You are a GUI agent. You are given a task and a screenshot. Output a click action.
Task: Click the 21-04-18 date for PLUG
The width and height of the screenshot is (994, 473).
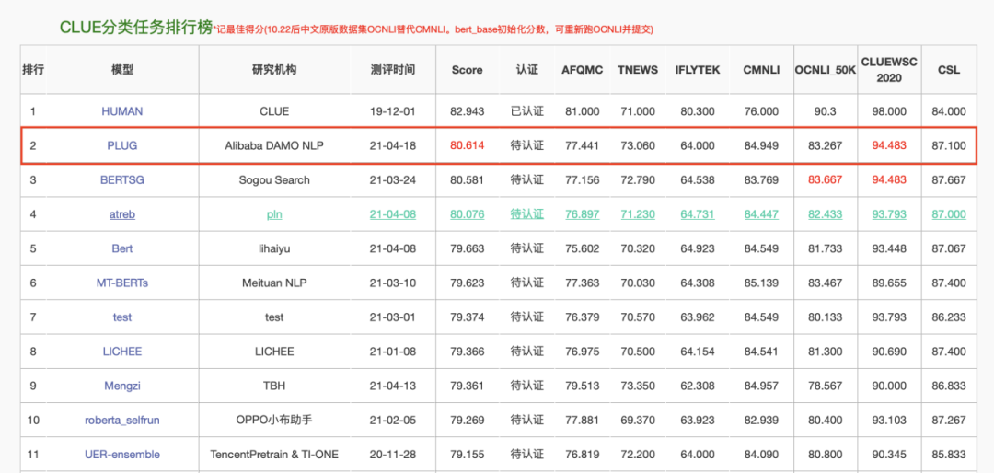392,145
